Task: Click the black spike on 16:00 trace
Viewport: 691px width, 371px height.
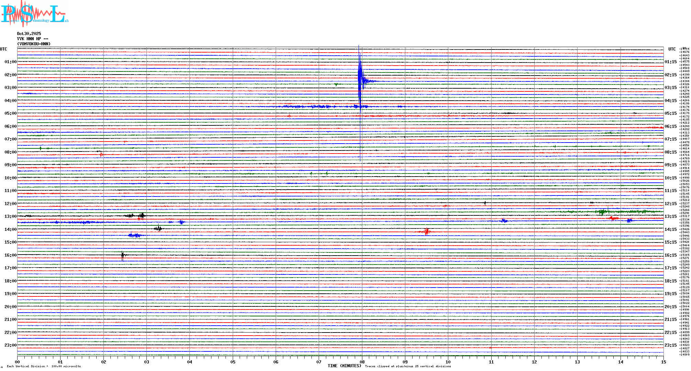Action: point(123,255)
